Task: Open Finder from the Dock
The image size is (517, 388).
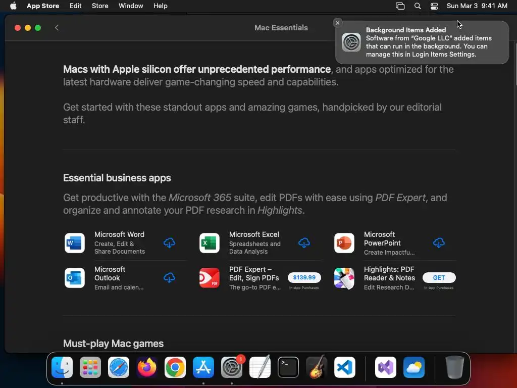Action: [x=62, y=367]
